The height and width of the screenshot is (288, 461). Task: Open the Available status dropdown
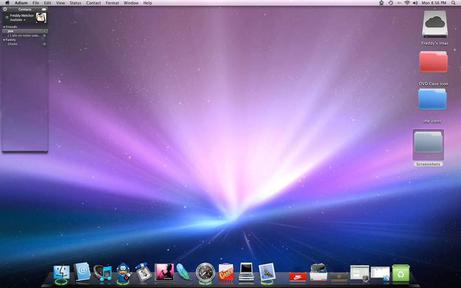18,20
